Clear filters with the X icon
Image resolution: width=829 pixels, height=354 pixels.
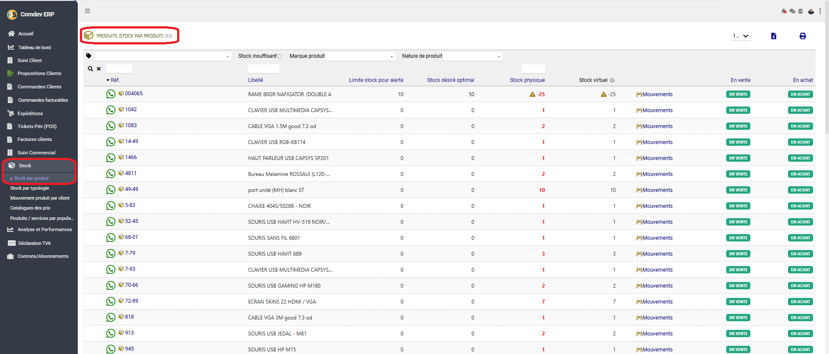click(x=98, y=69)
